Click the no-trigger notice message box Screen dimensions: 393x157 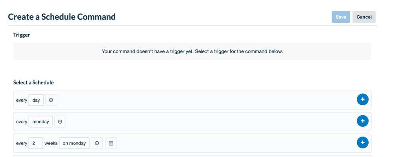click(192, 51)
